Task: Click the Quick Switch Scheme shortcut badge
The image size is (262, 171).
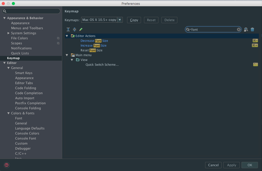Action: (x=255, y=64)
